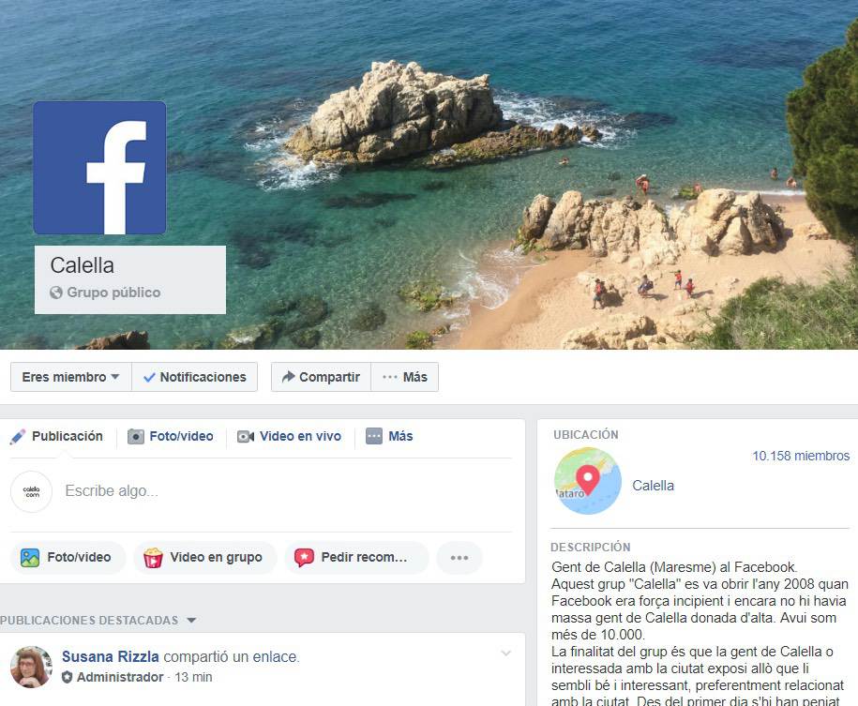Open post options chevron on Susana's post
The image size is (858, 706).
[x=506, y=653]
